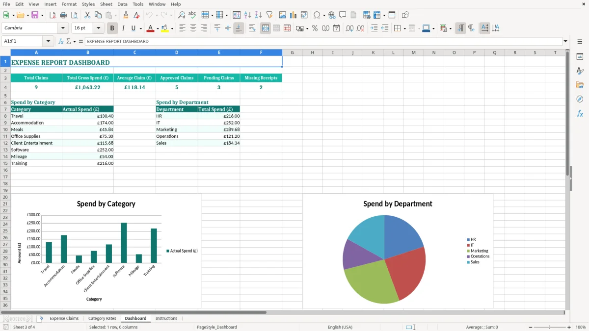Open Find & Replace icon

point(182,15)
